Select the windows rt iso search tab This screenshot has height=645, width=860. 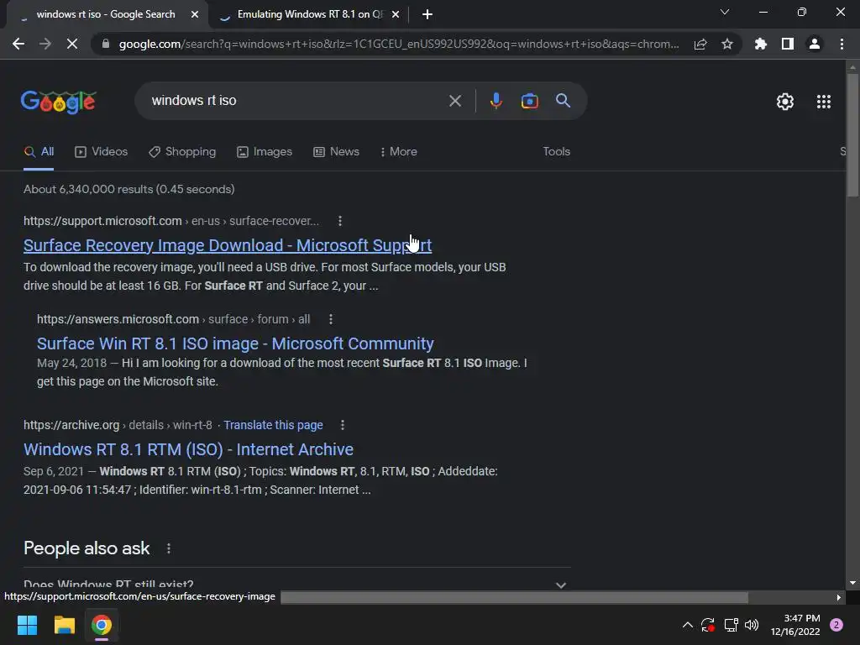pos(106,14)
